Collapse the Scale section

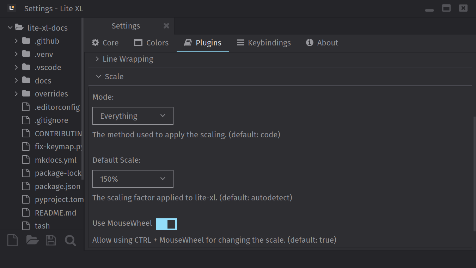[98, 76]
